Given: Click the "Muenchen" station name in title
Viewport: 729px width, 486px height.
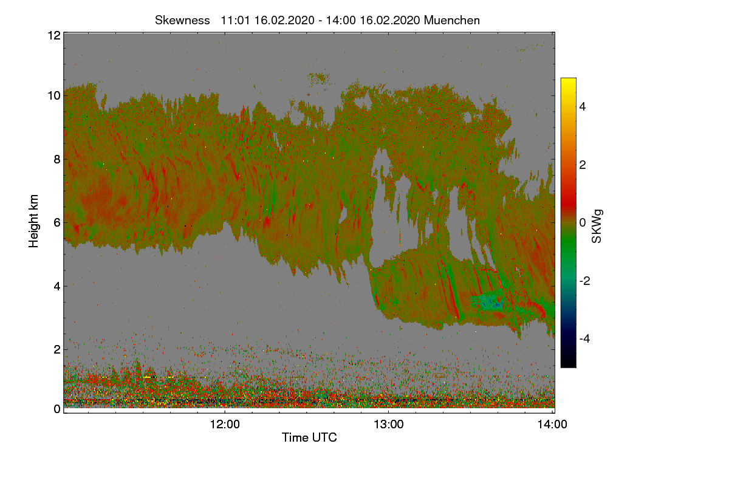Looking at the screenshot, I should click(x=452, y=20).
